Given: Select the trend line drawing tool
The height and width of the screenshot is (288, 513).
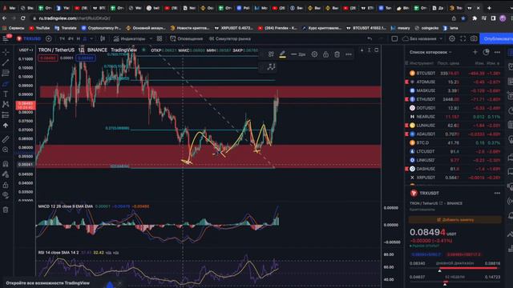Looking at the screenshot, I should click(6, 62).
